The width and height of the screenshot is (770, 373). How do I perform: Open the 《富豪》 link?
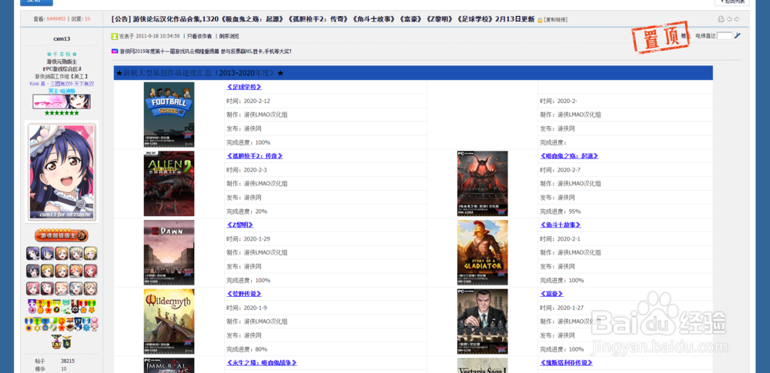point(551,294)
